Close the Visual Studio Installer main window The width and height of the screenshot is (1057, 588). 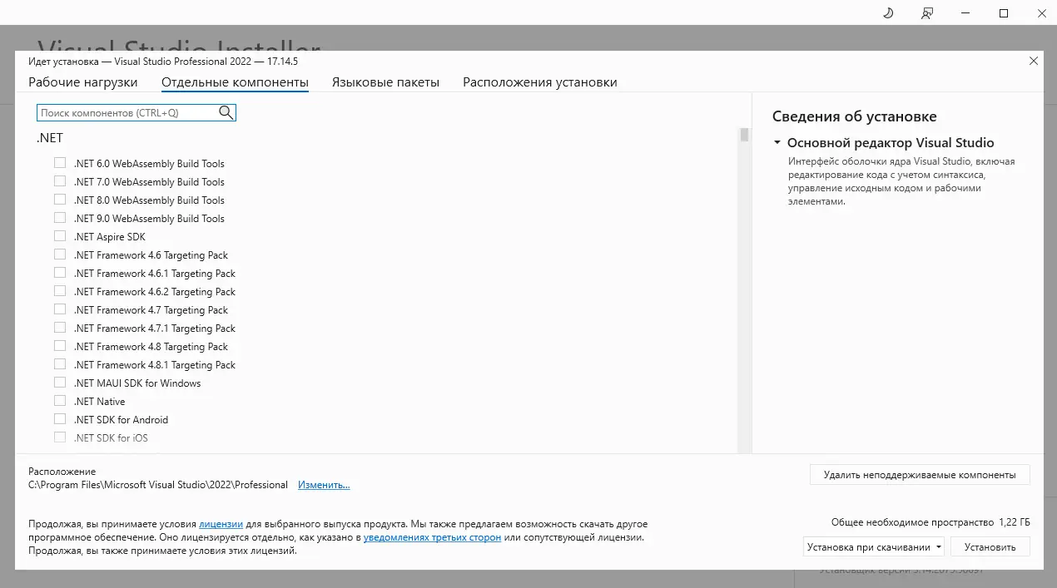(1040, 13)
